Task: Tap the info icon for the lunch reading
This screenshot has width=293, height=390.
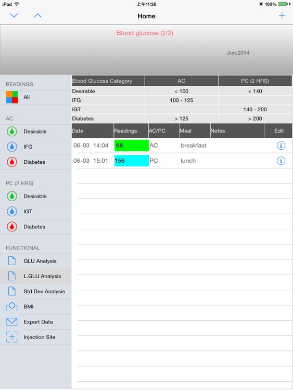Action: (281, 161)
